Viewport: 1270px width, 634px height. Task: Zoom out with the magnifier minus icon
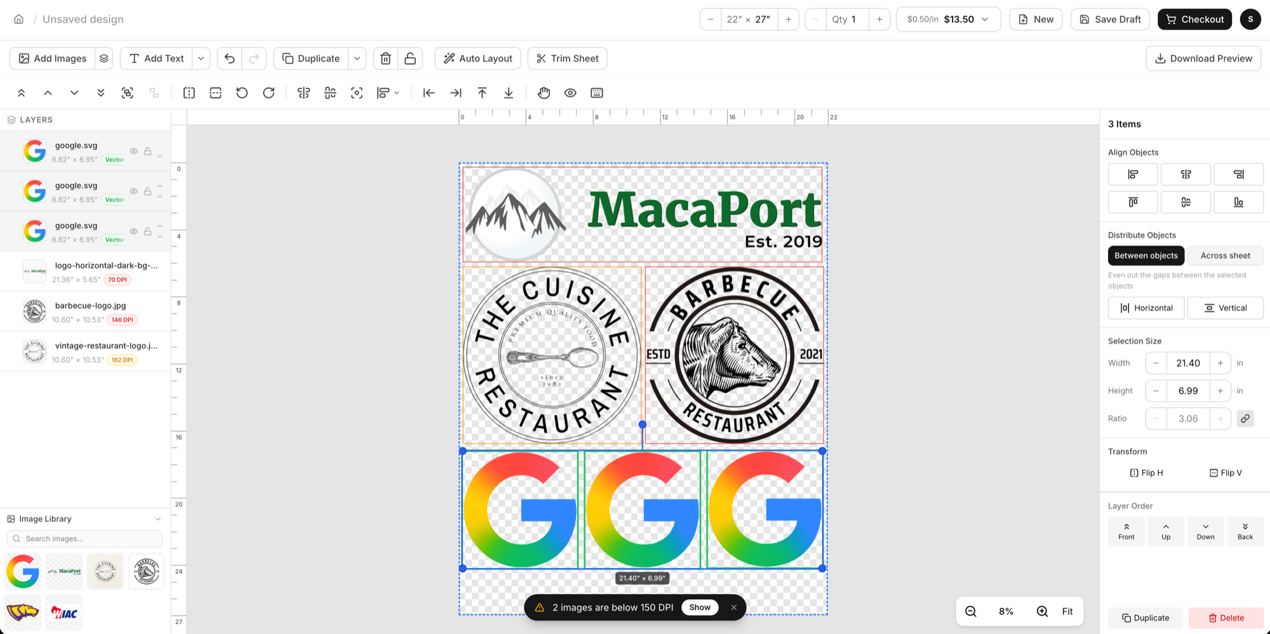[971, 611]
